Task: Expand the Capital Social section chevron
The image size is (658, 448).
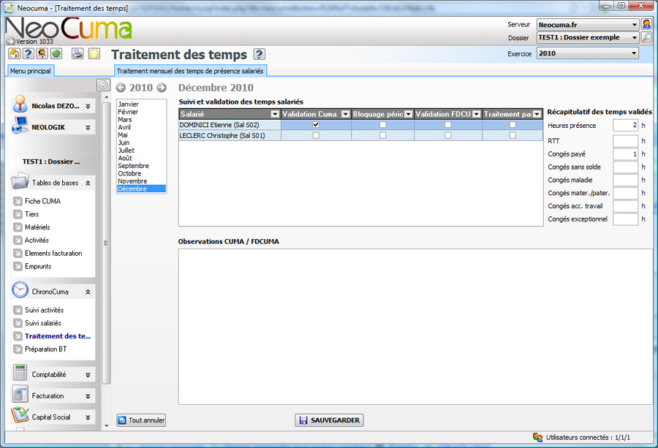Action: (x=88, y=417)
